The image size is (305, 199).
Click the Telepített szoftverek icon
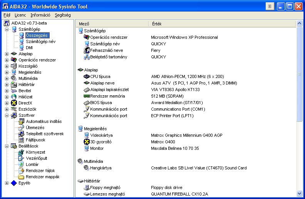21,134
